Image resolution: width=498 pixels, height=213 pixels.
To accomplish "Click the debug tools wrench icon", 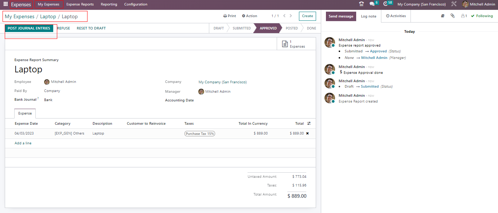I will [x=454, y=4].
